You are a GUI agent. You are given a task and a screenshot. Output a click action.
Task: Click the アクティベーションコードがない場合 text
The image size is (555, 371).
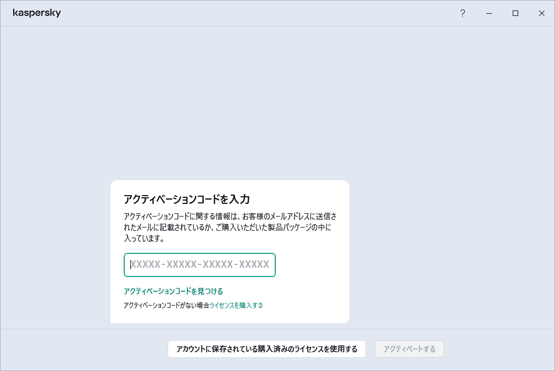(166, 305)
